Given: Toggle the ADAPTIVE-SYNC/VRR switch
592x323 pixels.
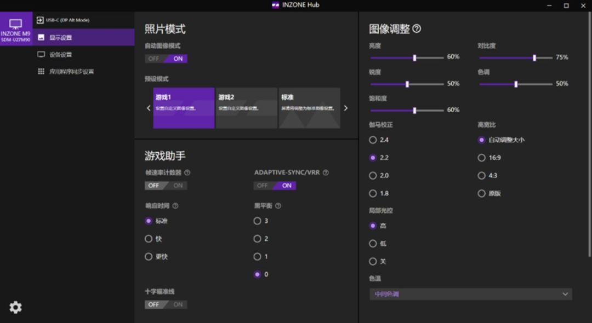Looking at the screenshot, I should [x=275, y=186].
